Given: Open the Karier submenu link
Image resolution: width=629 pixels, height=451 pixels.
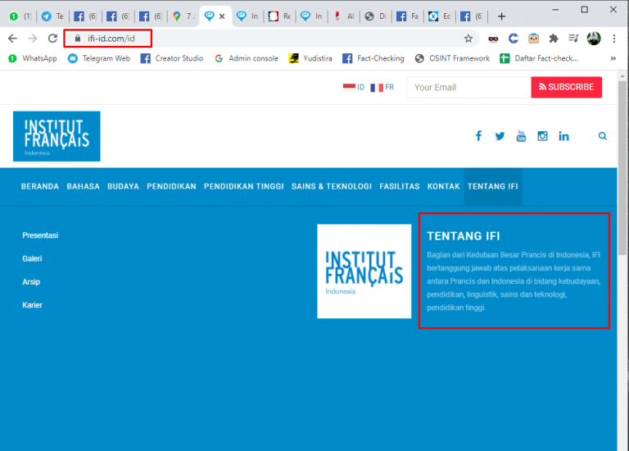Looking at the screenshot, I should (32, 305).
